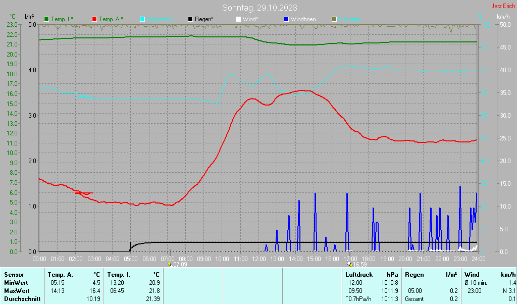Click the wind maximum value 'N 3.1'
The width and height of the screenshot is (517, 304).
(x=509, y=291)
